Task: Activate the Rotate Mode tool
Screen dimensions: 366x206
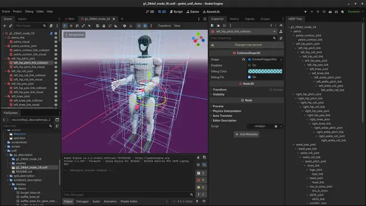Action: [77, 26]
